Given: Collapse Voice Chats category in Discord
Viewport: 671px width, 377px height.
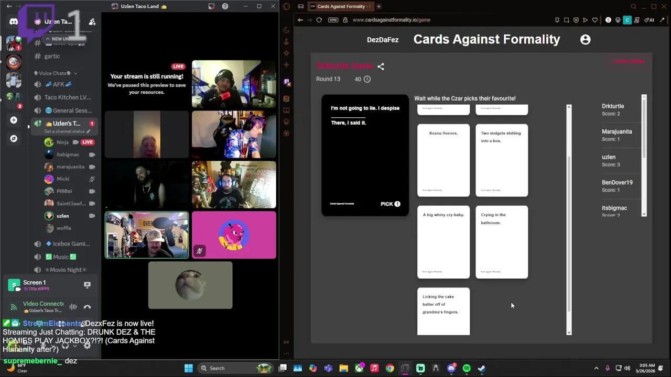Looking at the screenshot, I should (x=55, y=73).
